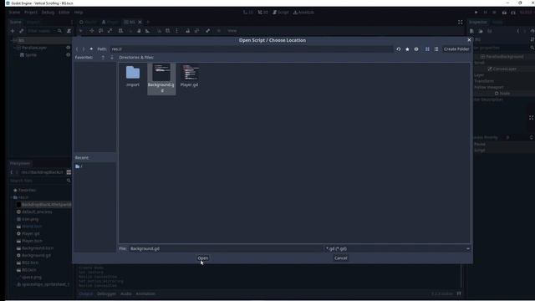
Task: Switch file dialog to thumbnail grid view
Action: (x=427, y=49)
